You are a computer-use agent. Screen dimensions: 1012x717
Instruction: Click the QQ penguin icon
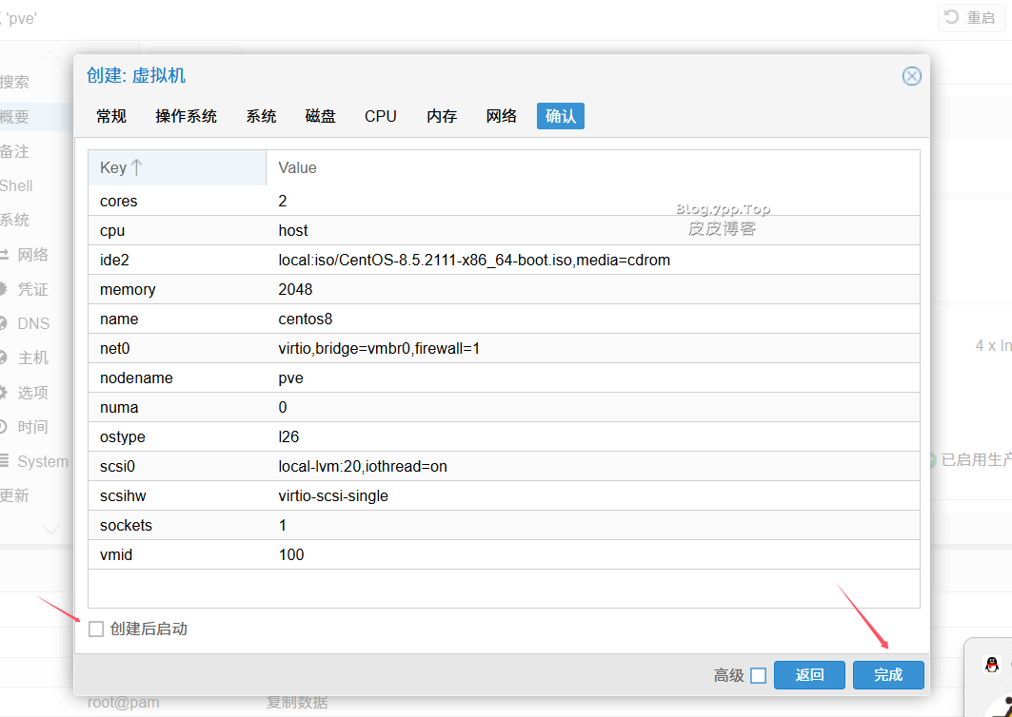click(x=992, y=665)
